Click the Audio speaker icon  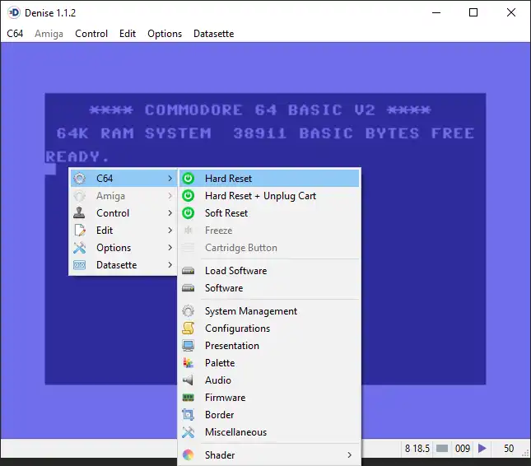point(188,380)
